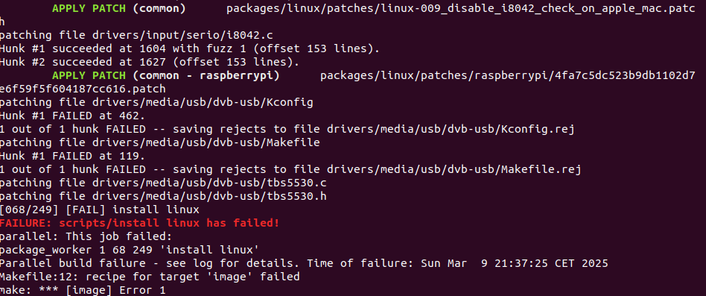Click the tbs5530.h patching file line

163,196
